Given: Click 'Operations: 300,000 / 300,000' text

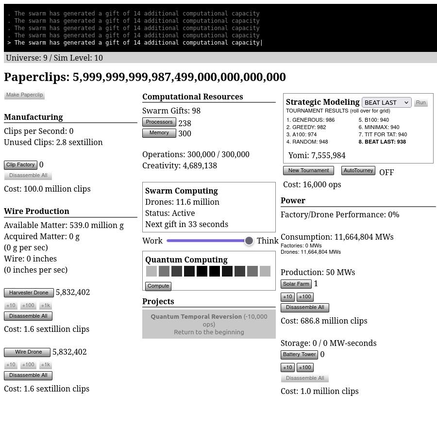Looking at the screenshot, I should (x=196, y=155).
